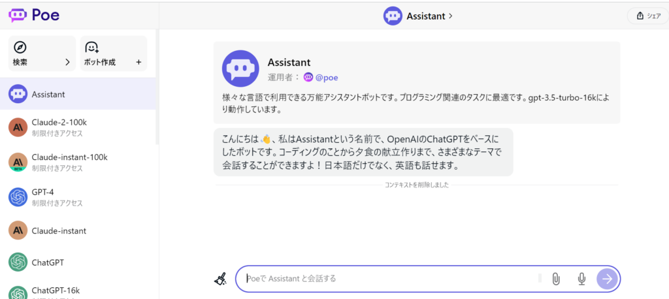Image resolution: width=669 pixels, height=299 pixels.
Task: Click the Assistant avatar in the top header
Action: [x=393, y=16]
